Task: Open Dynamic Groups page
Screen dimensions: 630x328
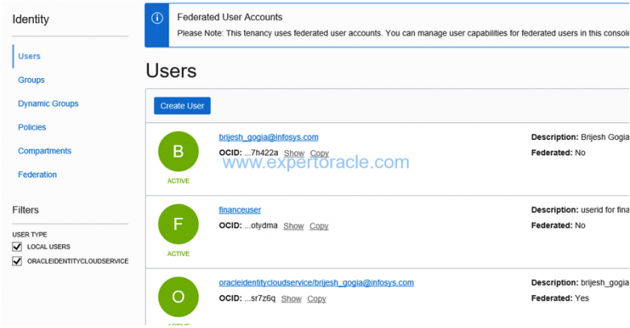Action: pyautogui.click(x=48, y=104)
